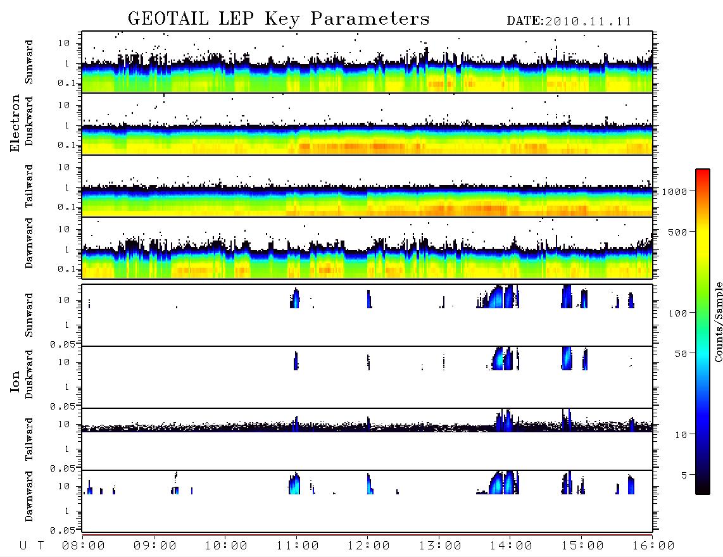Open the Electron Duskward spectrogram panel

pyautogui.click(x=367, y=124)
